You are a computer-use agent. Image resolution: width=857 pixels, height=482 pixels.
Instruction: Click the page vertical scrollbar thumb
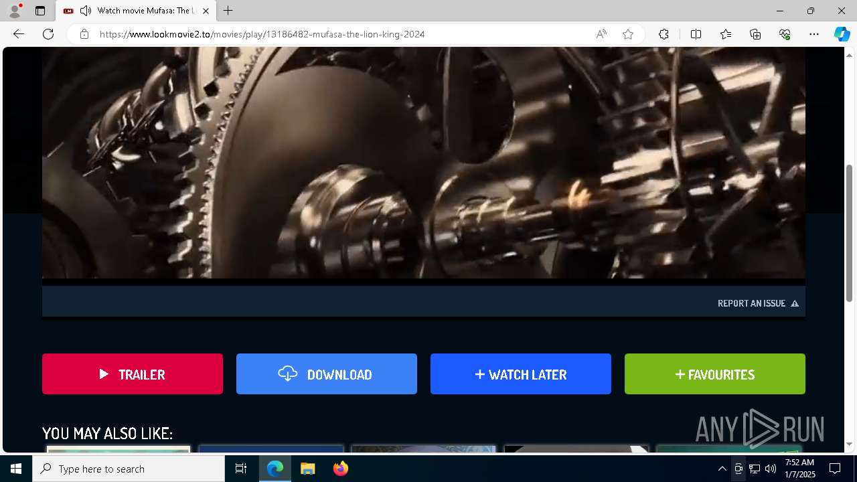[x=850, y=232]
